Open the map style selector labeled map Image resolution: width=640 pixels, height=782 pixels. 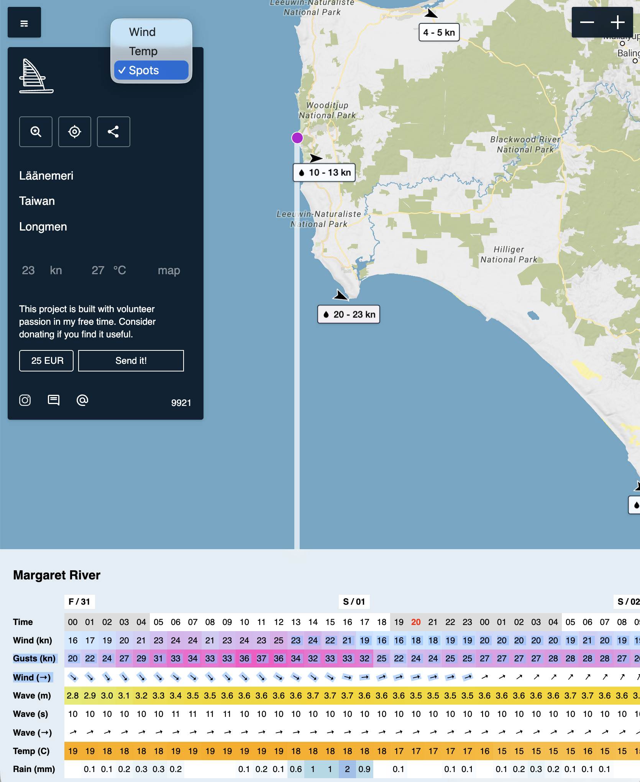pos(169,270)
